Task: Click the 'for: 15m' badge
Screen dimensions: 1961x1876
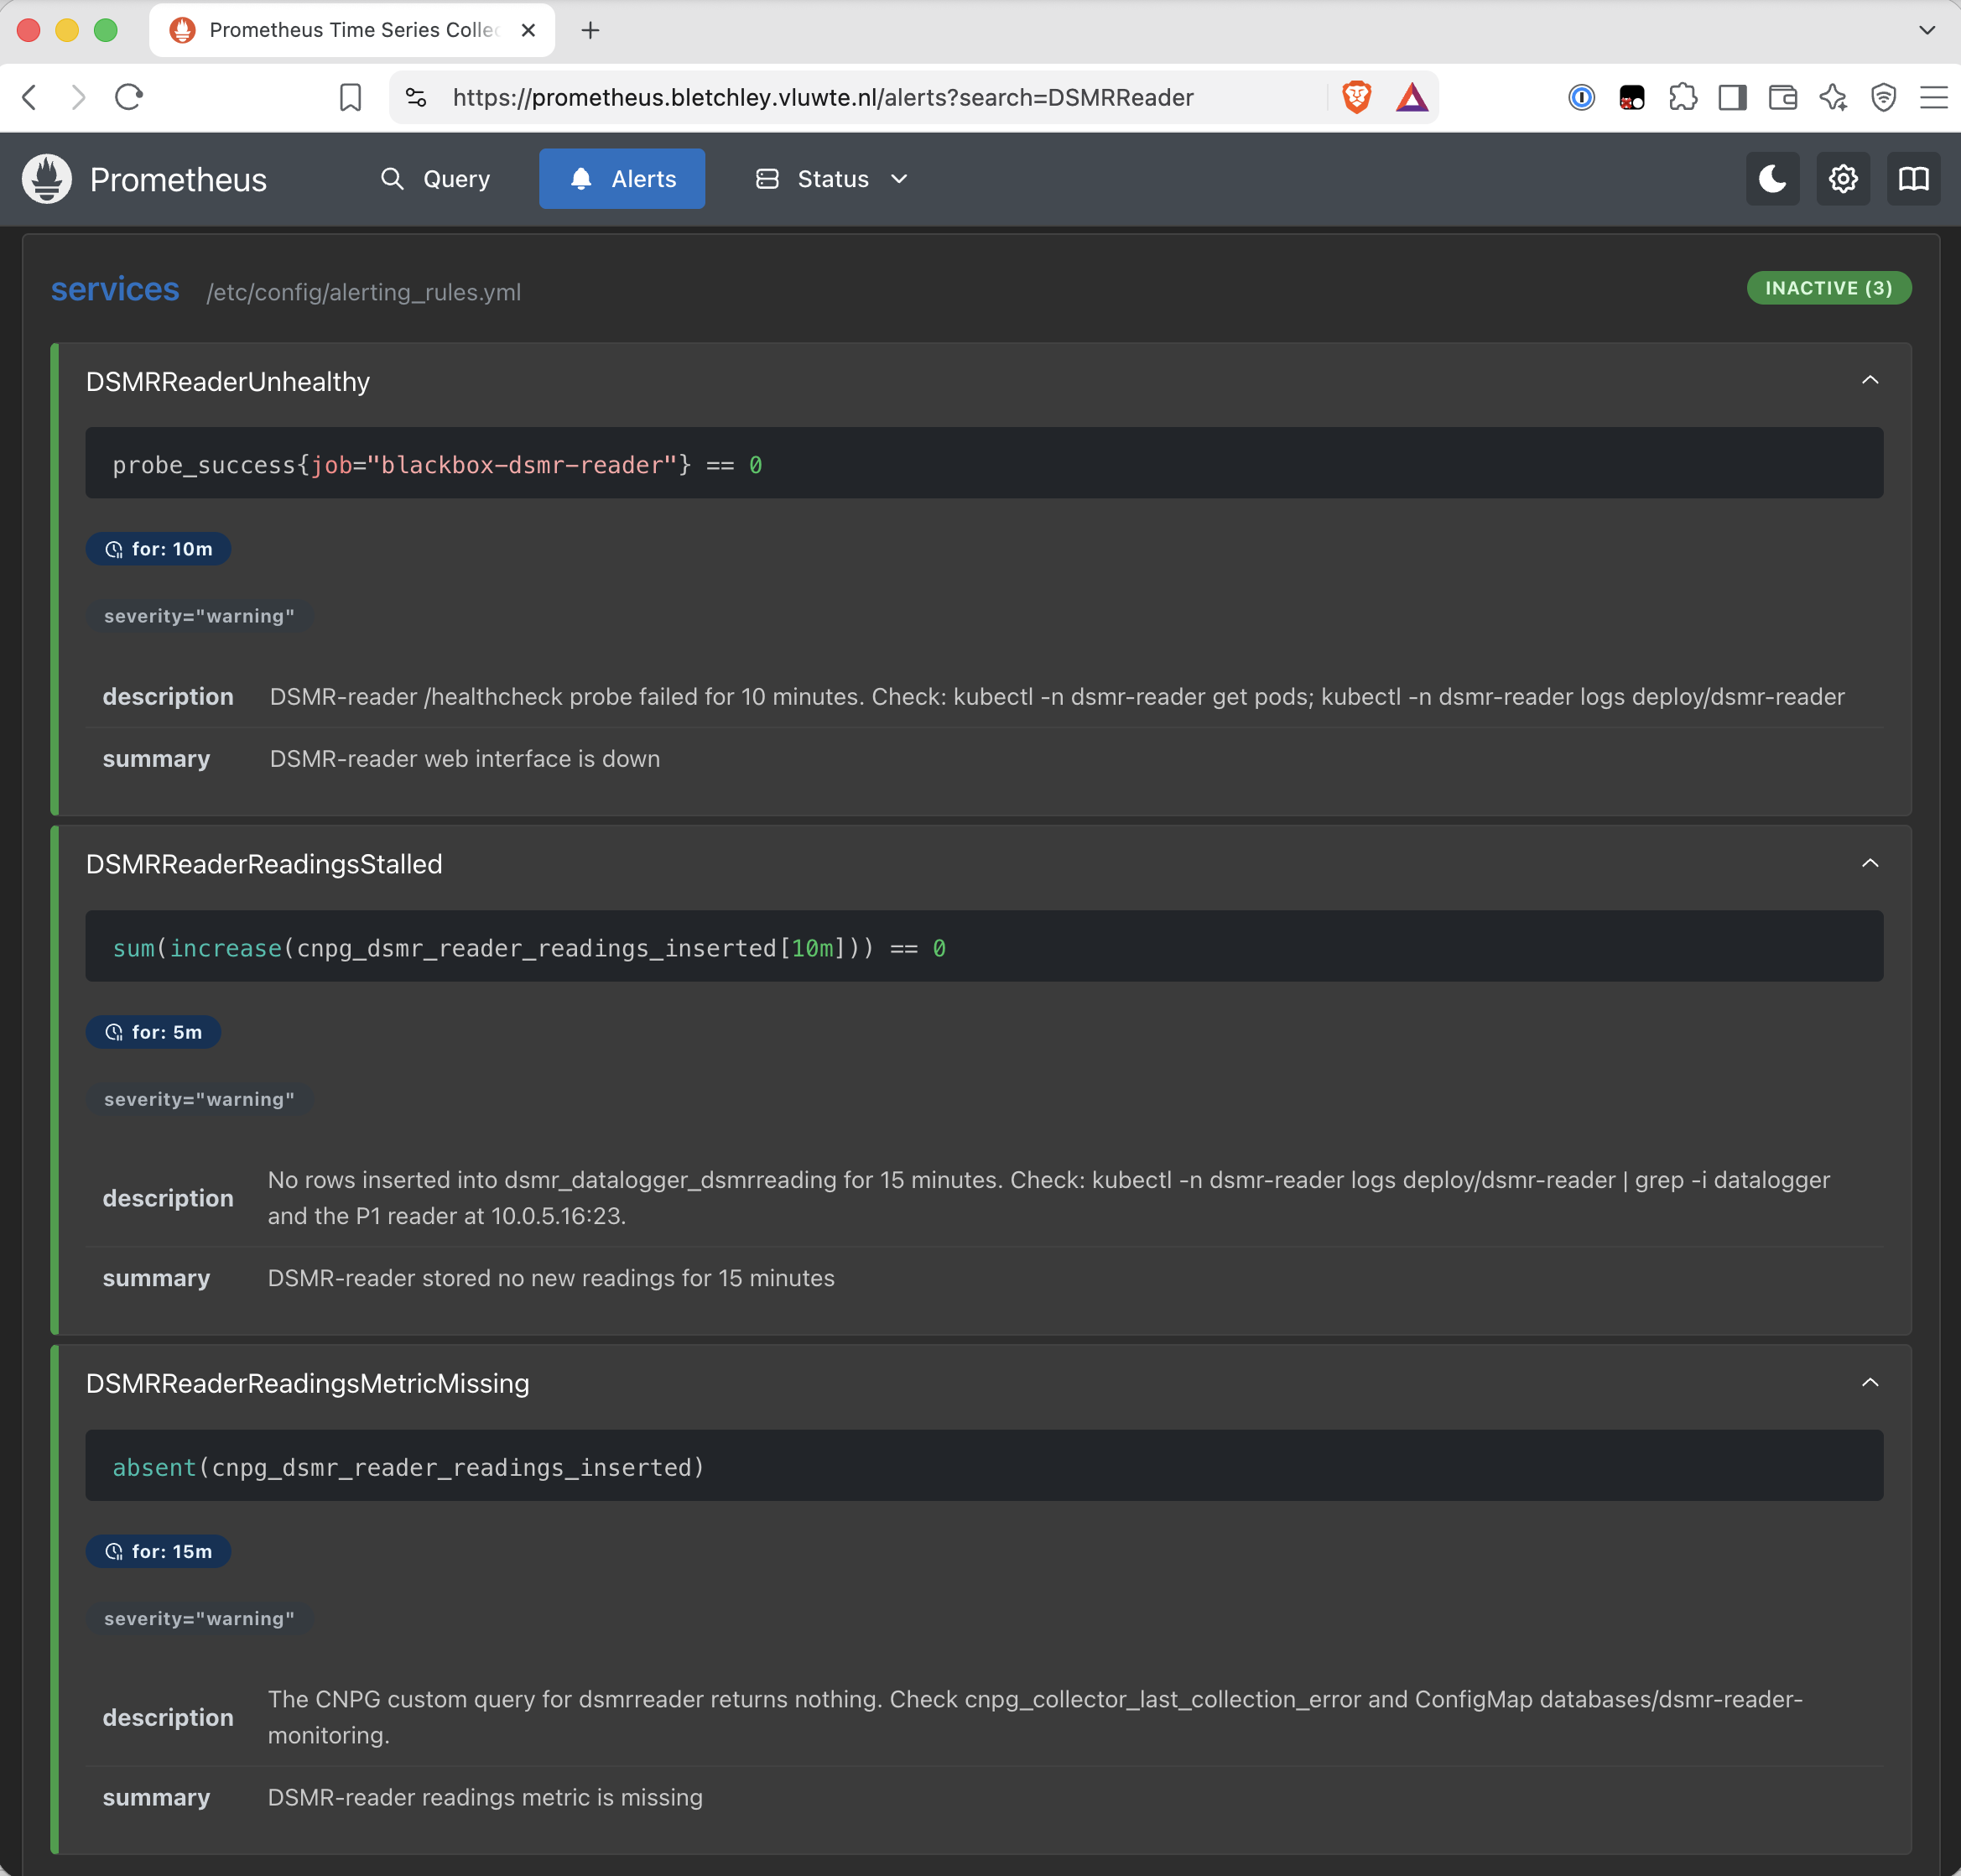Action: click(x=159, y=1551)
